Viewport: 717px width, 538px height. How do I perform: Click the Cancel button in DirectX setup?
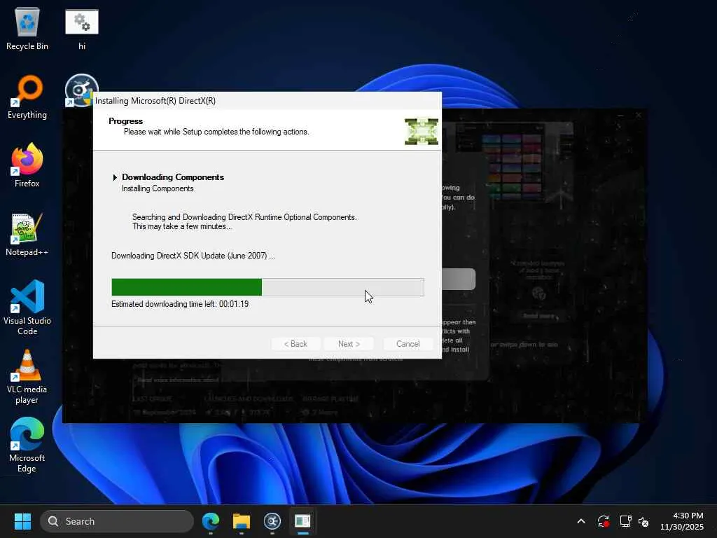pyautogui.click(x=408, y=343)
